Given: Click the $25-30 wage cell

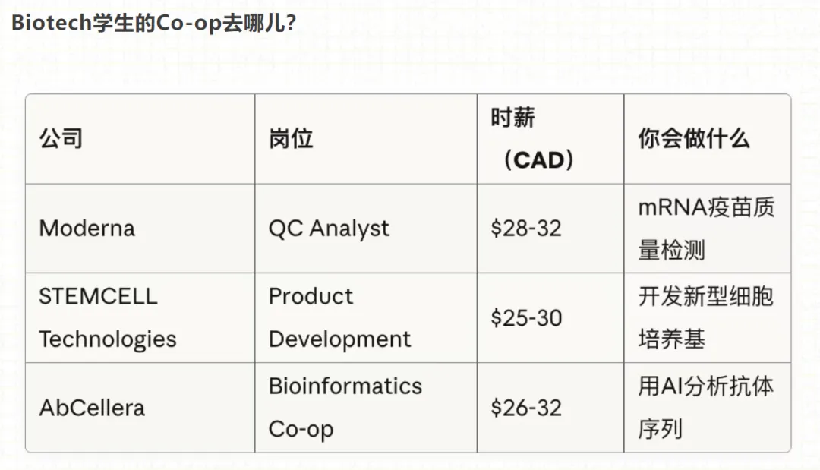Looking at the screenshot, I should click(x=526, y=317).
